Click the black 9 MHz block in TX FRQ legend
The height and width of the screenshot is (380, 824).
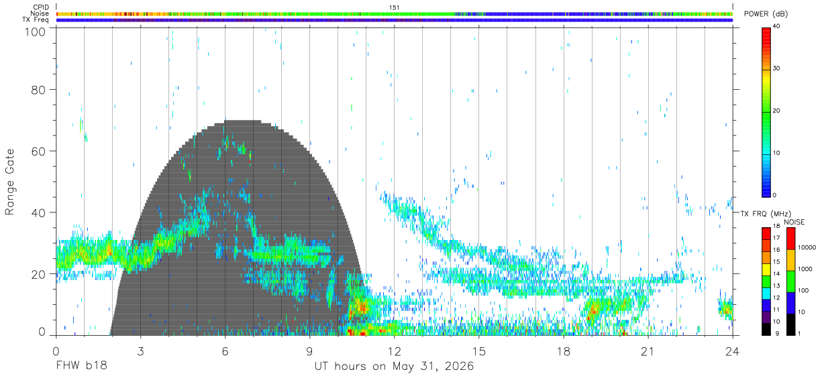click(x=766, y=329)
